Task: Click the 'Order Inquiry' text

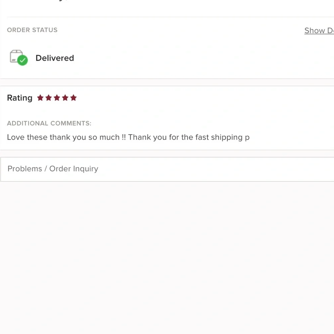Action: coord(74,169)
